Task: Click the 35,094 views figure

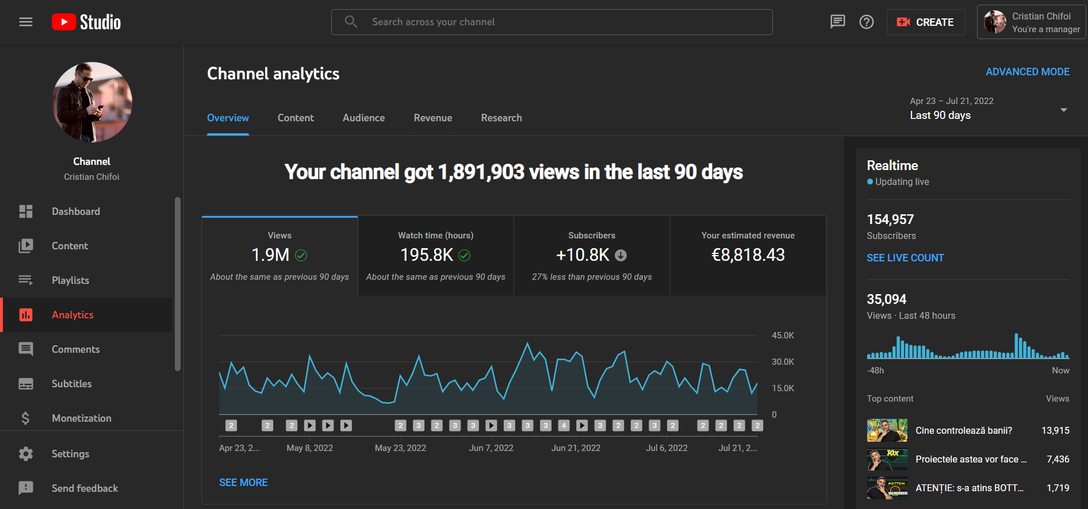Action: point(886,299)
